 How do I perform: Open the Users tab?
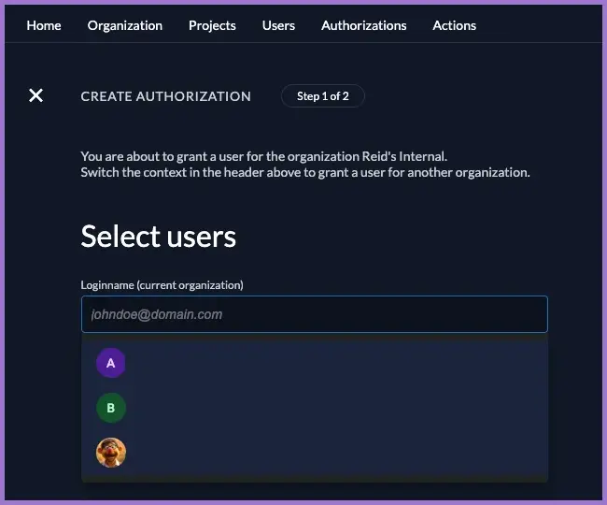point(278,25)
